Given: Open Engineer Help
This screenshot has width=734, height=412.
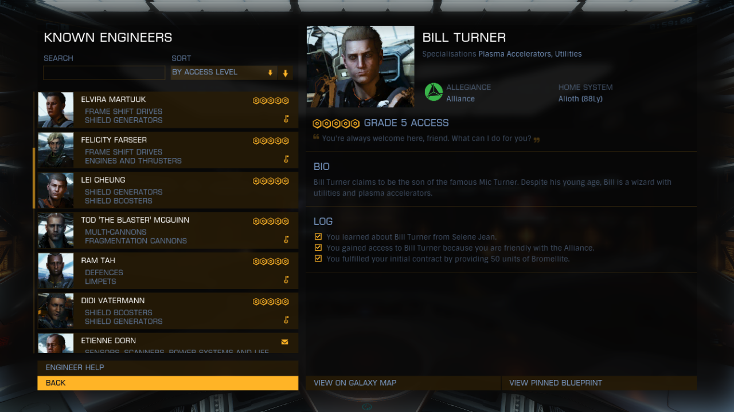Looking at the screenshot, I should (x=168, y=367).
